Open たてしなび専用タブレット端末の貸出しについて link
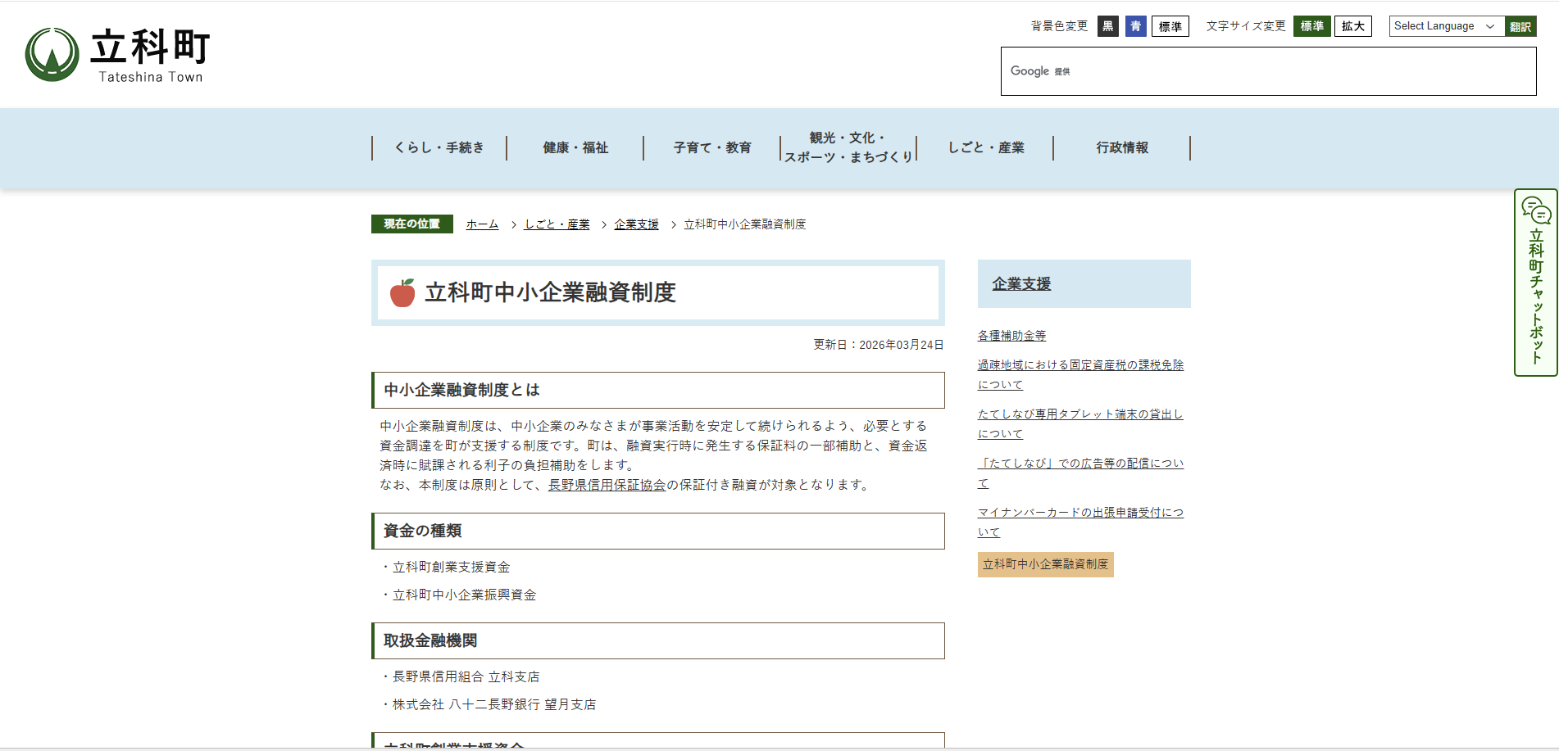Image resolution: width=1559 pixels, height=751 pixels. click(1080, 423)
